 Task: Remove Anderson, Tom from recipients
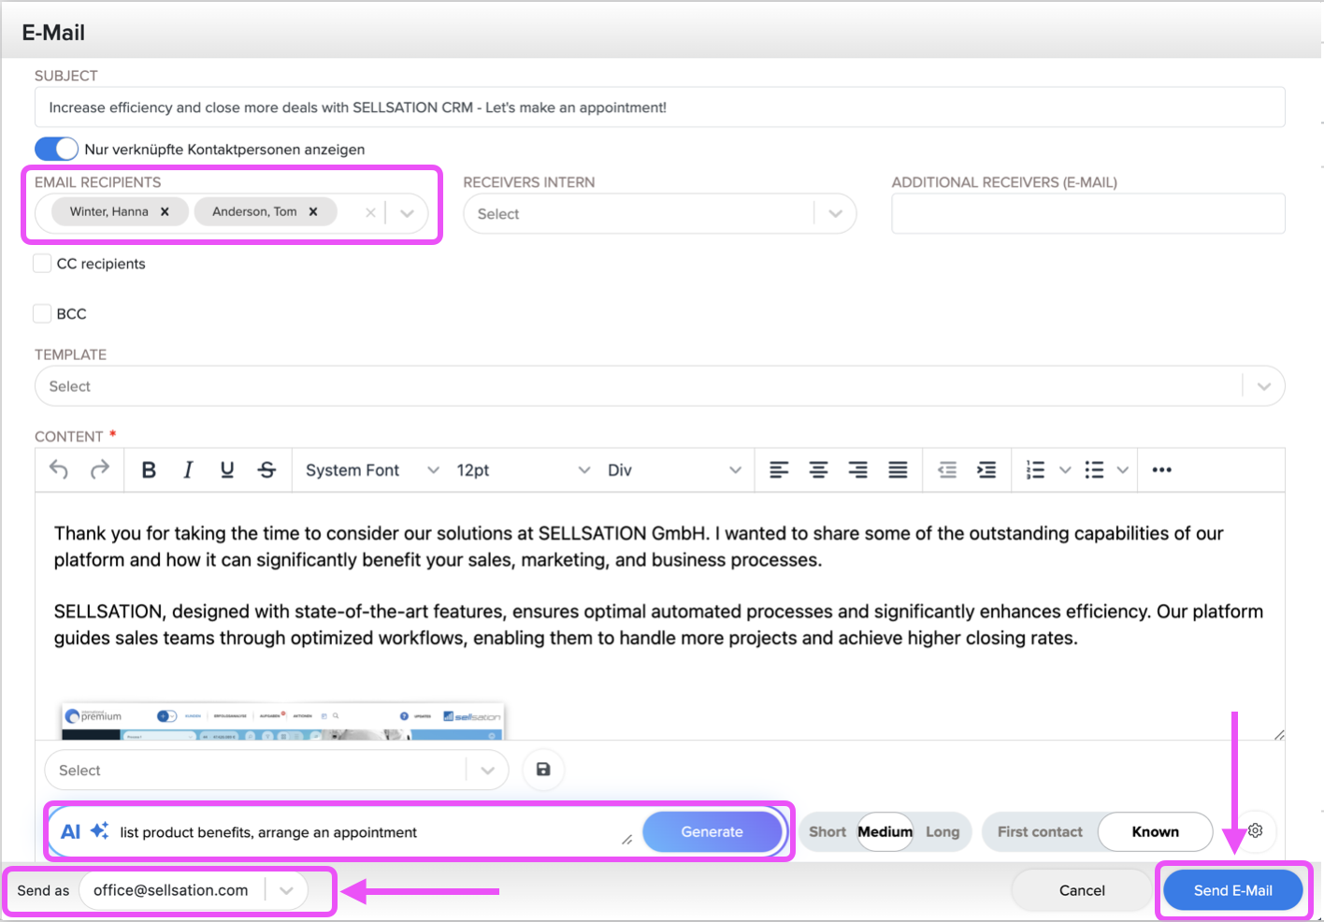(x=313, y=211)
